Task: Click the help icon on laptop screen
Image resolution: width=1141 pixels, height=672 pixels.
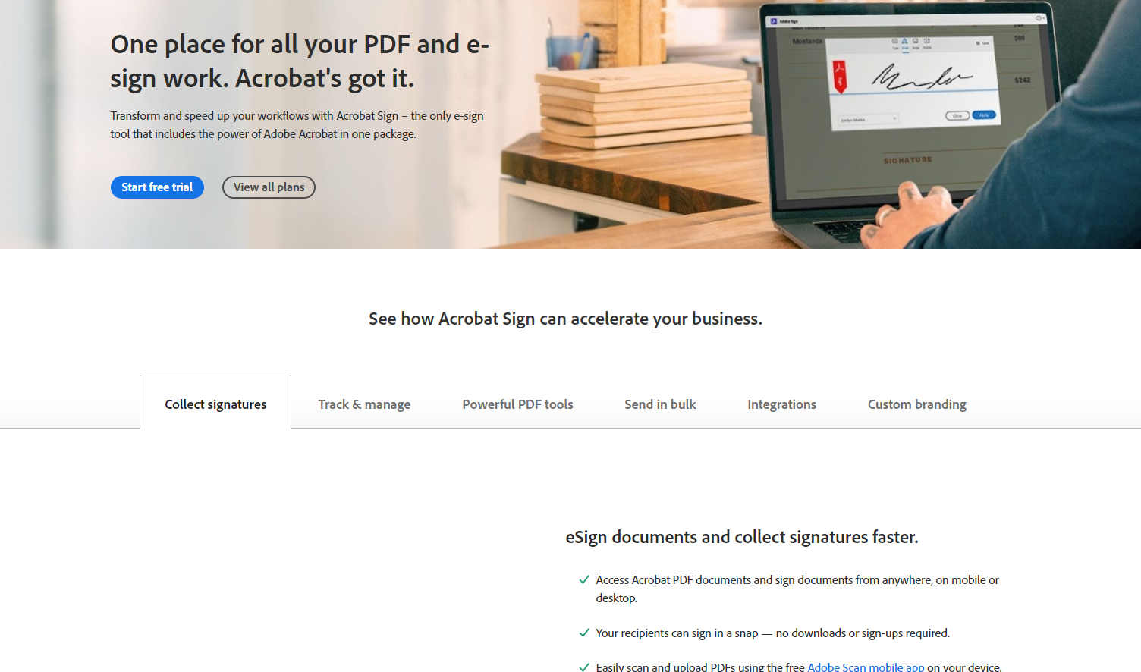Action: (x=1039, y=18)
